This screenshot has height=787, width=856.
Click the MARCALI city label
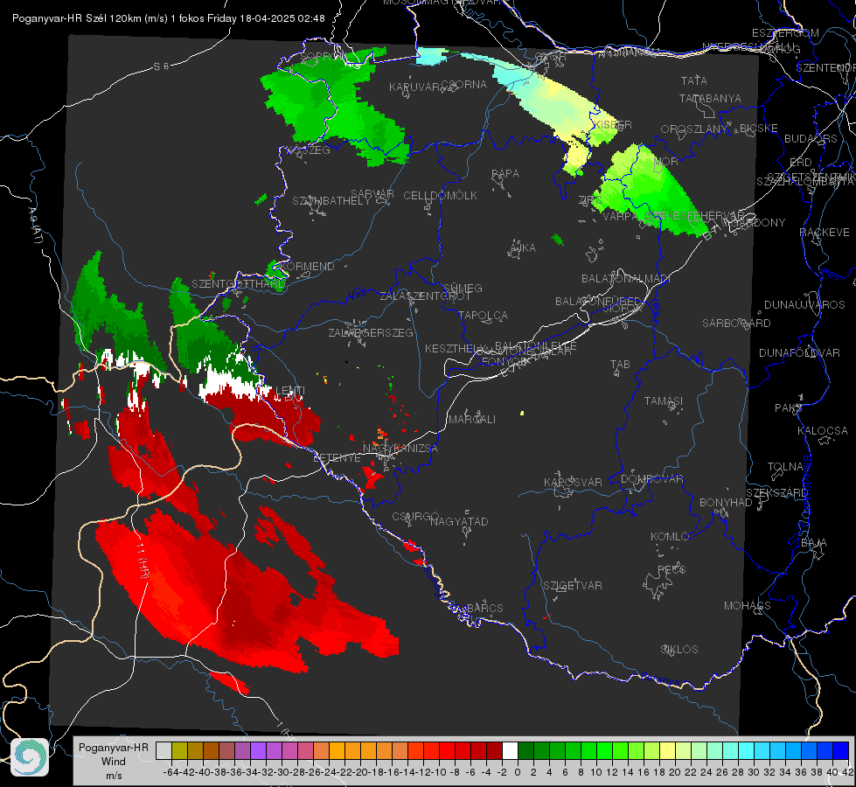(472, 420)
